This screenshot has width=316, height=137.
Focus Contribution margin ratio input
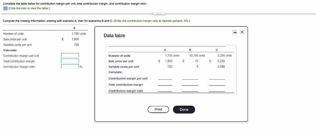click(70, 66)
